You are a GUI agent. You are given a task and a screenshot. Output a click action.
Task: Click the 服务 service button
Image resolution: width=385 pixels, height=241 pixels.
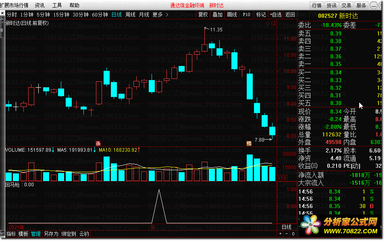(x=361, y=5)
